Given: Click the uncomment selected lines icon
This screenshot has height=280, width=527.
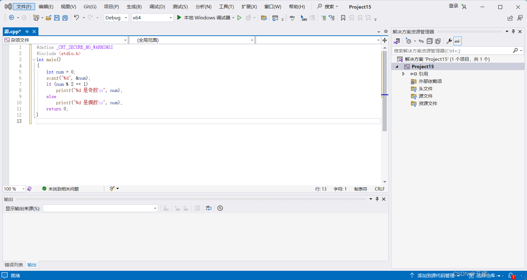Looking at the screenshot, I should 332,18.
